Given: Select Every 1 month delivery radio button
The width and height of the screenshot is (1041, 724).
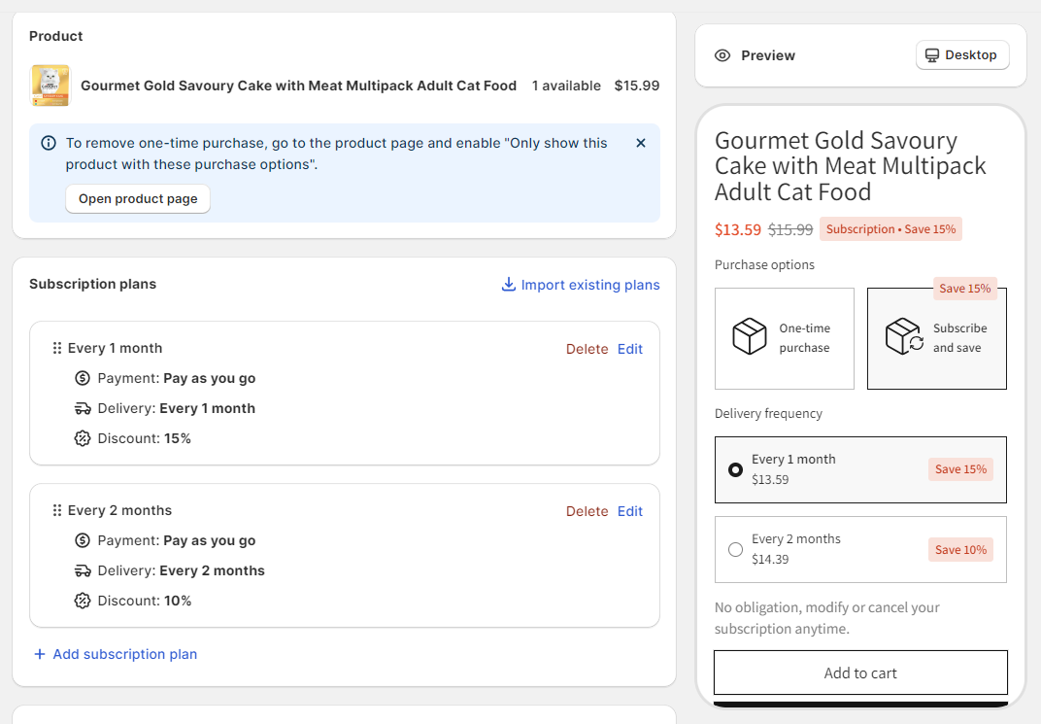Looking at the screenshot, I should [736, 469].
